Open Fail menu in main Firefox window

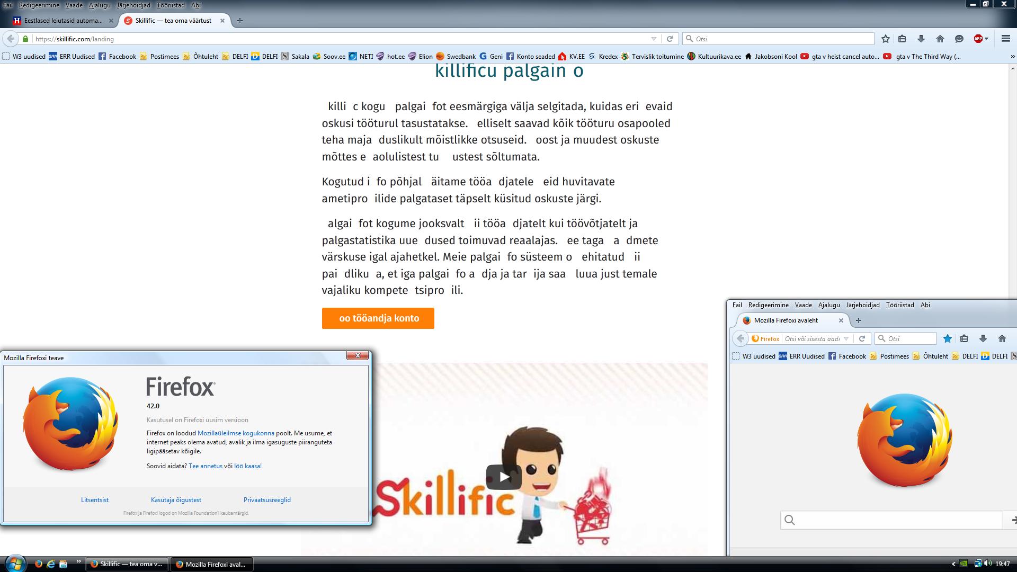point(8,5)
